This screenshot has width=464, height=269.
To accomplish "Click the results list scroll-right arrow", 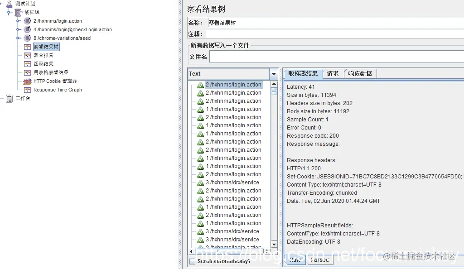I will click(x=267, y=251).
